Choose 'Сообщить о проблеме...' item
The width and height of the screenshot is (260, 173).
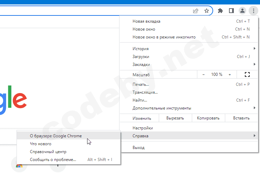(69, 160)
